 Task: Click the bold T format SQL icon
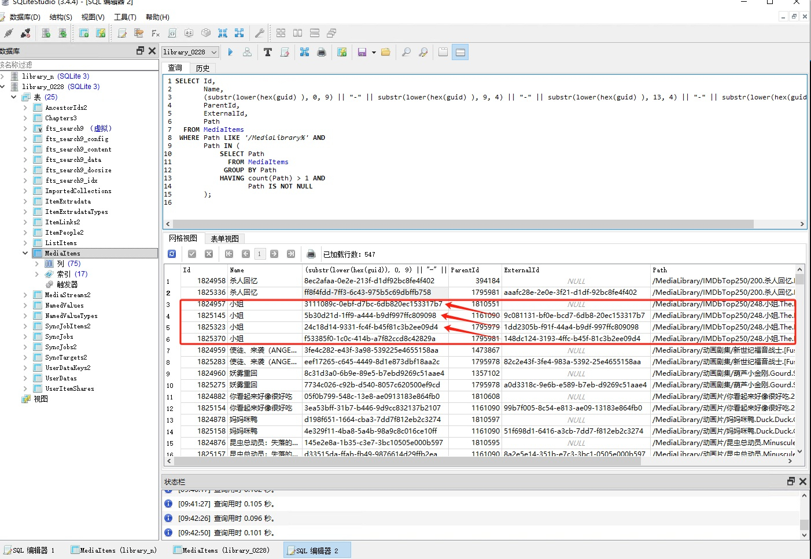coord(267,52)
